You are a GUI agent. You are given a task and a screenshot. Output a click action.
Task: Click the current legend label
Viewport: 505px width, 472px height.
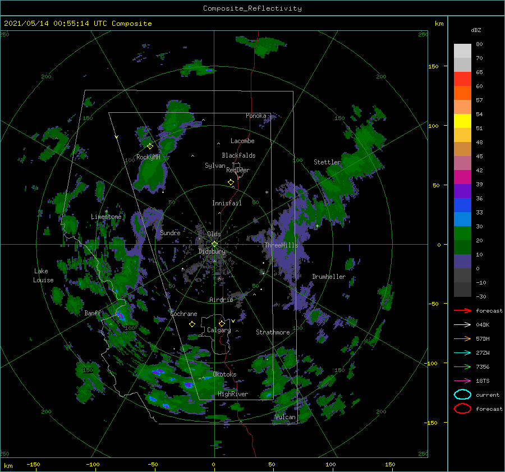pos(488,395)
